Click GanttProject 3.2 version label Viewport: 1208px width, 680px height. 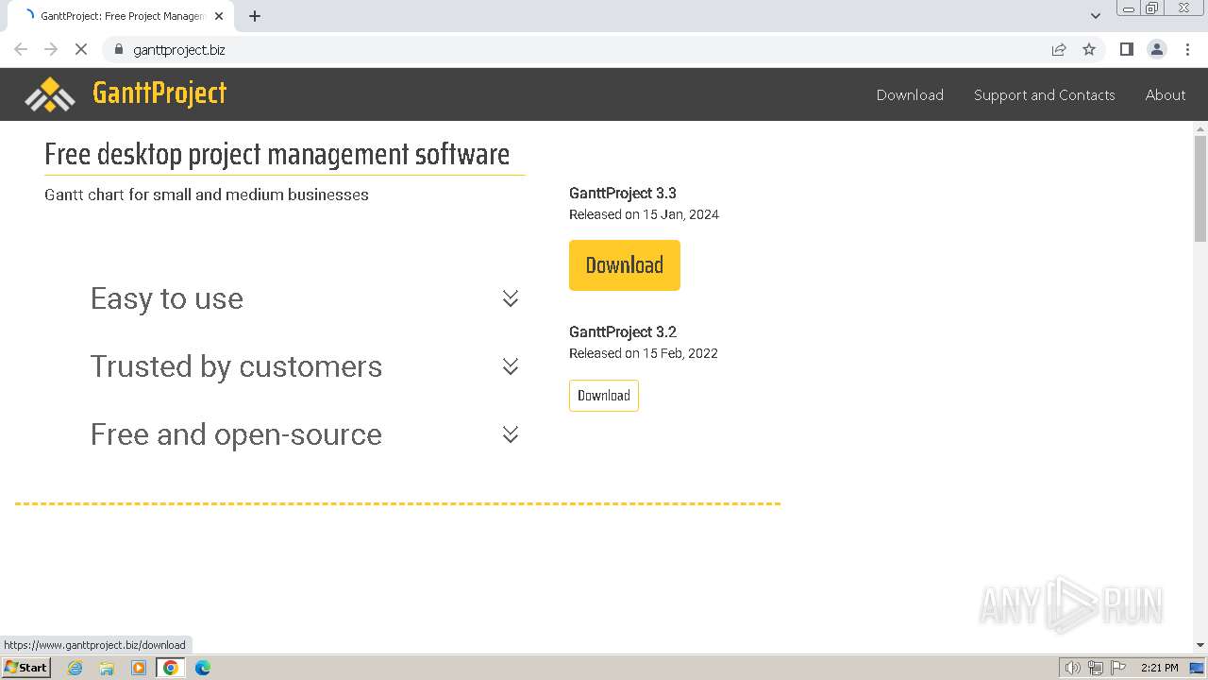[623, 331]
